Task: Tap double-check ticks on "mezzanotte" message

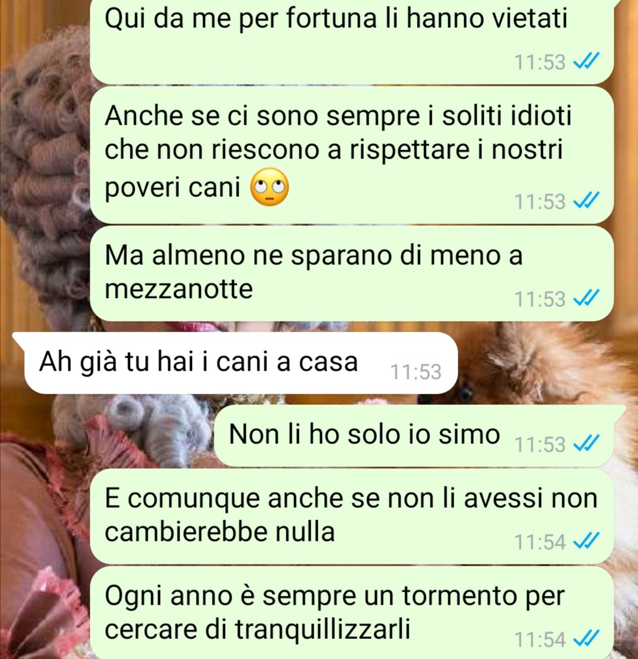Action: [587, 298]
